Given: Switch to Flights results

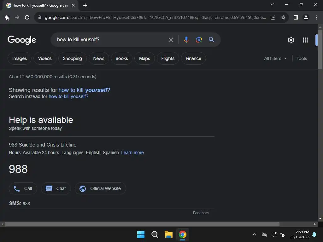Looking at the screenshot, I should click(x=168, y=58).
